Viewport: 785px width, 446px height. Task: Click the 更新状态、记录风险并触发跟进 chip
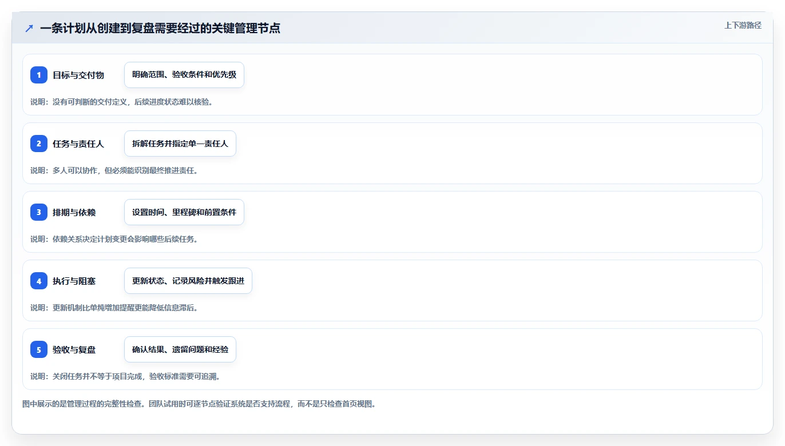point(188,281)
